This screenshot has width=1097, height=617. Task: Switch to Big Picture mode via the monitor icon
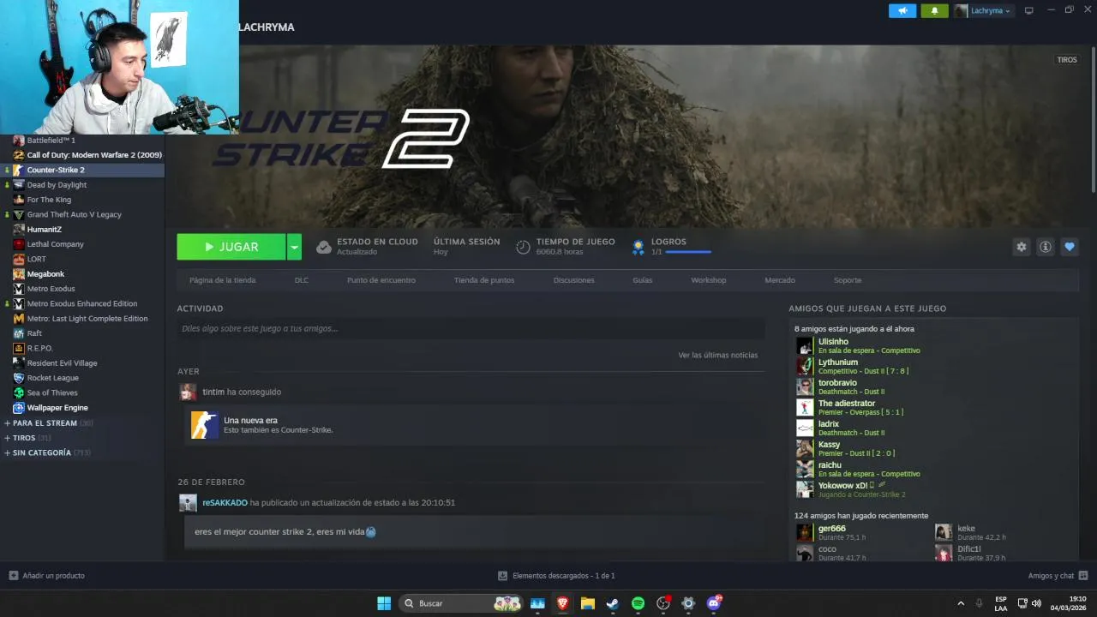(x=1029, y=10)
